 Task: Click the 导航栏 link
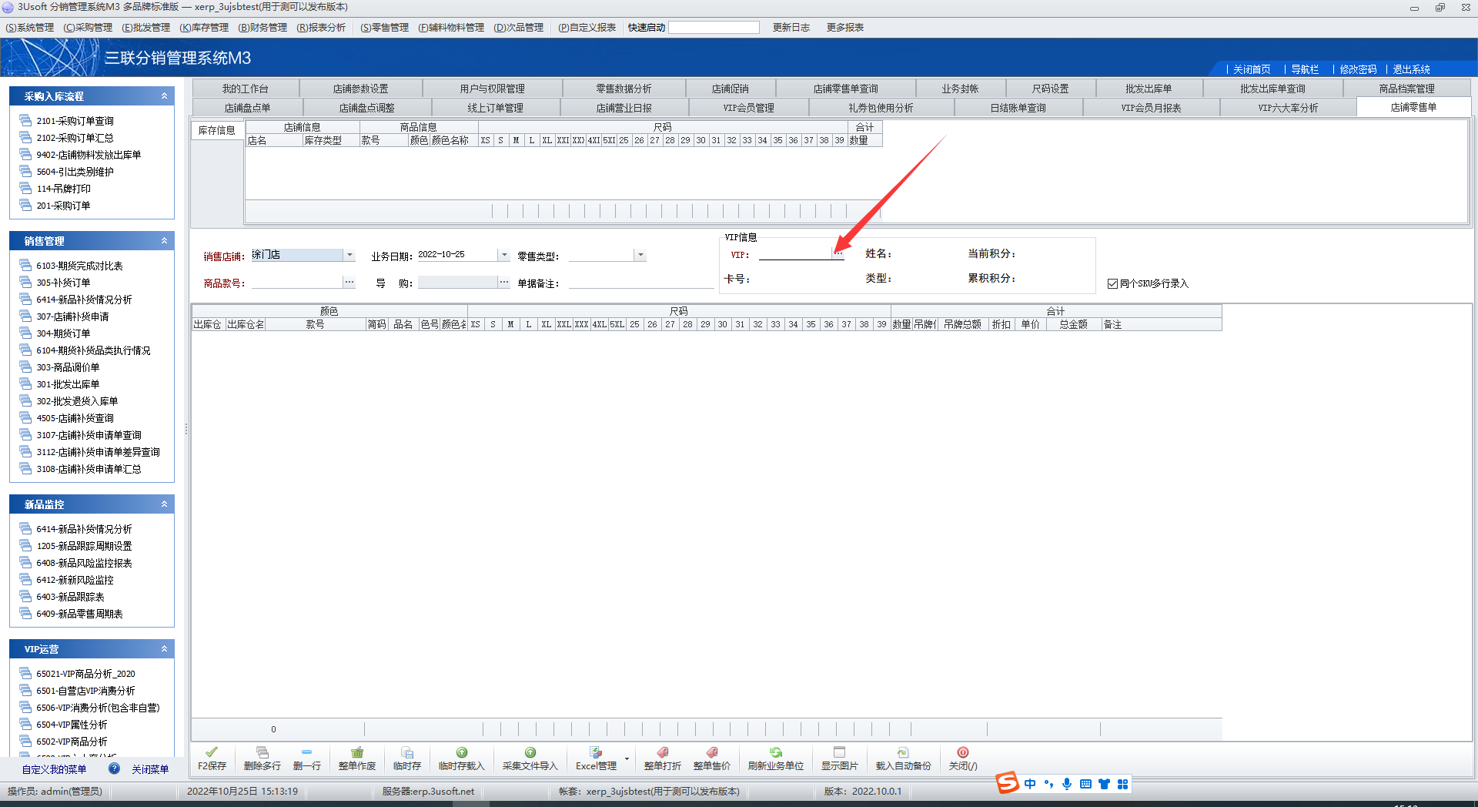click(x=1305, y=69)
